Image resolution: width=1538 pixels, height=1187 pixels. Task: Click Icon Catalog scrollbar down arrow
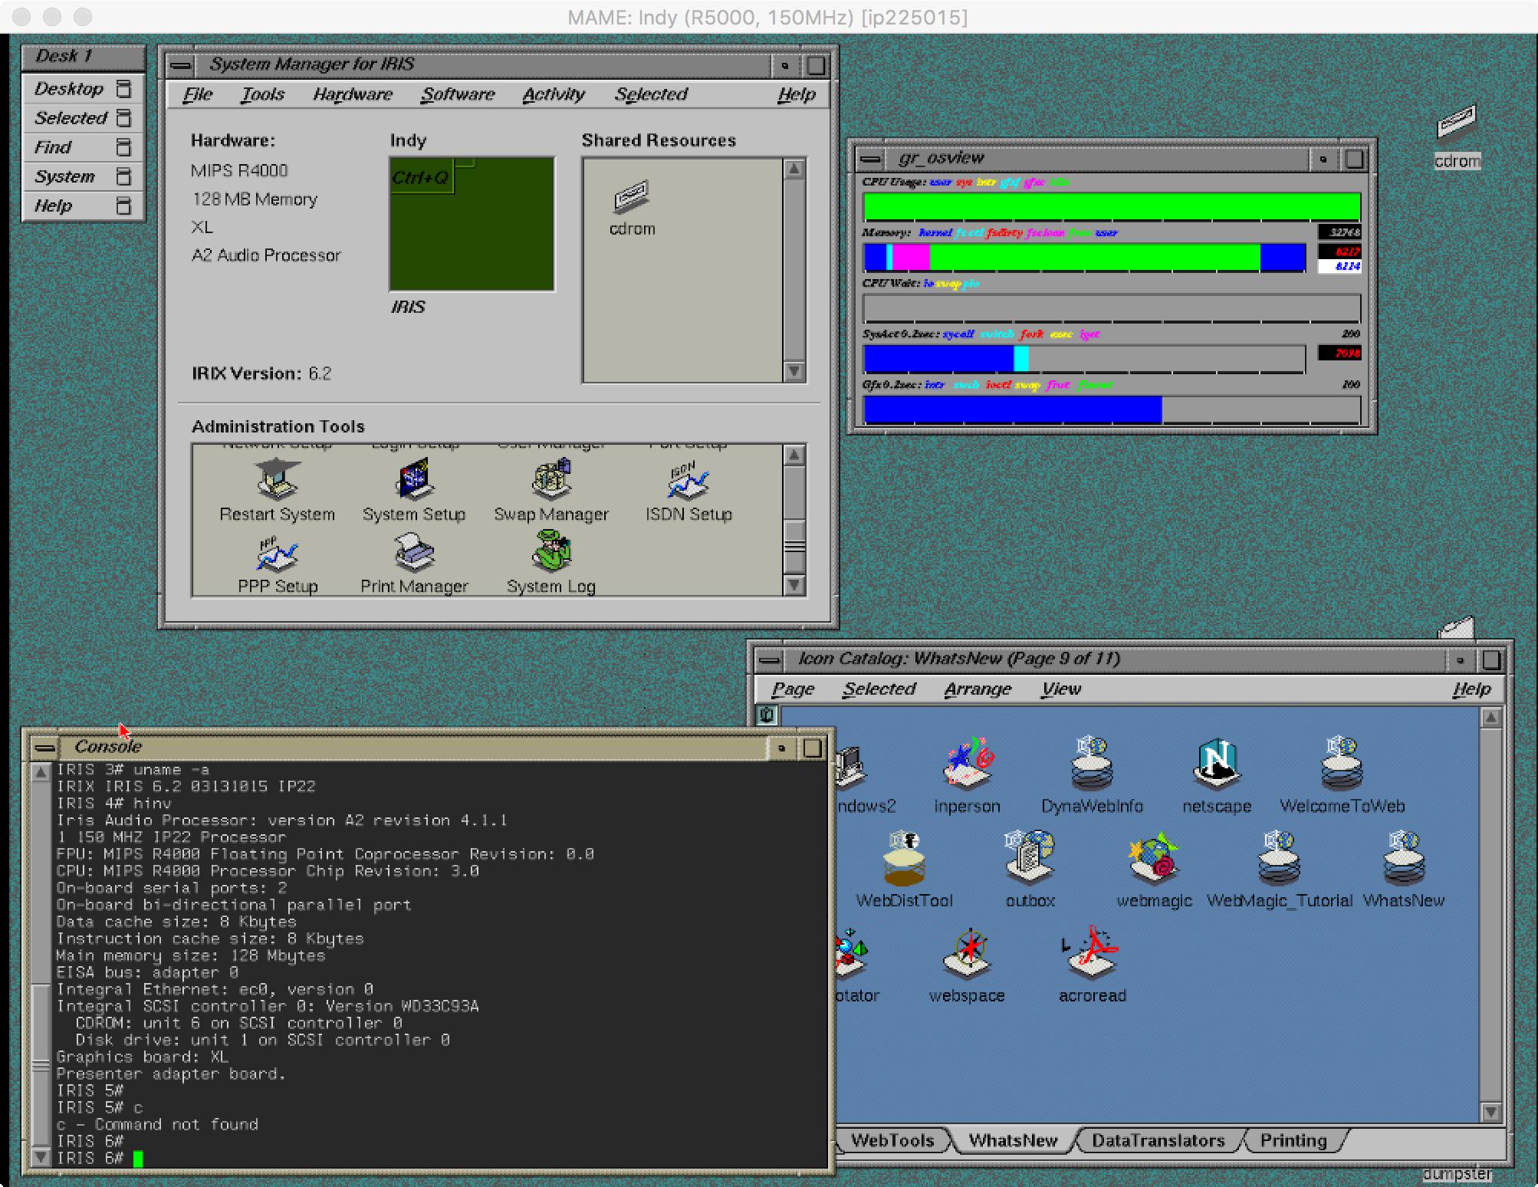pyautogui.click(x=1490, y=1111)
